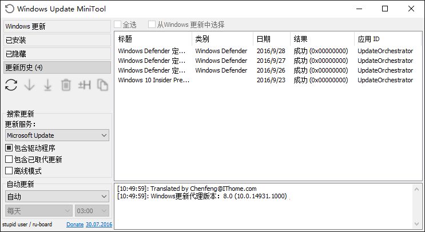
Task: Toggle the 包含驱动程序 checkbox
Action: (9, 148)
